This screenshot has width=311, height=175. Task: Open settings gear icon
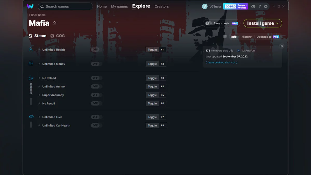266,6
